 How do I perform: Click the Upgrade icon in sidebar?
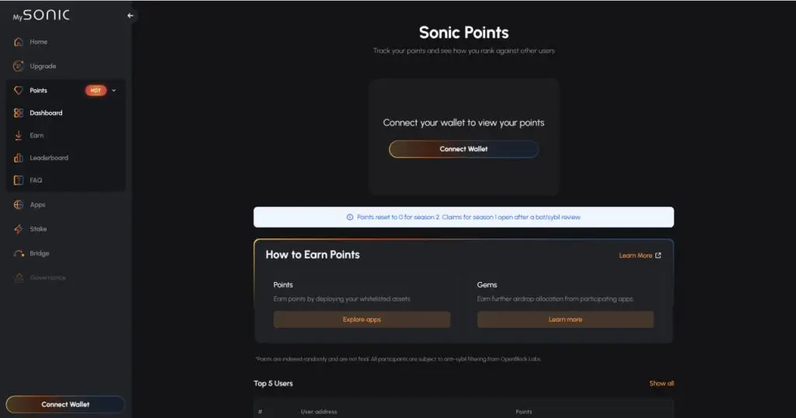pos(19,66)
